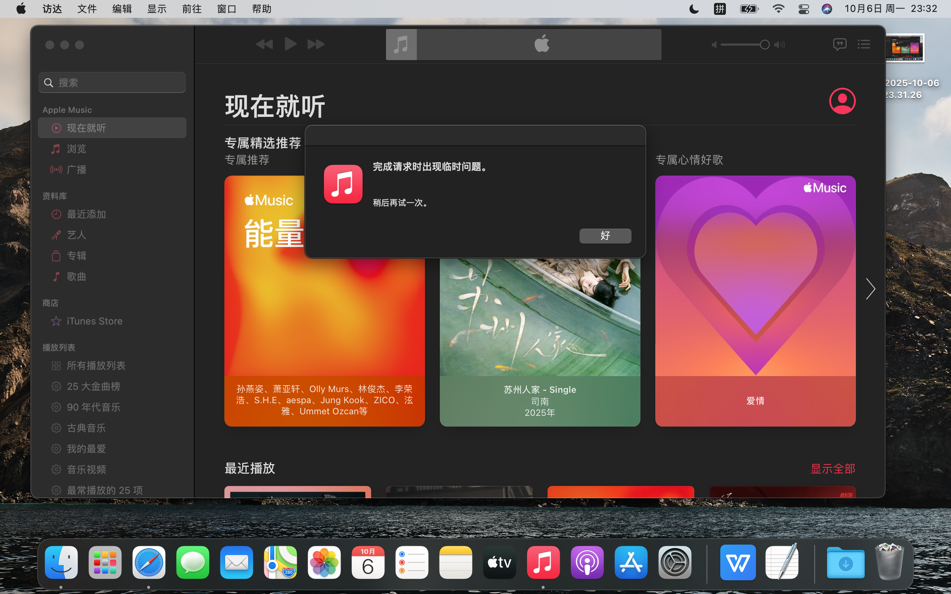Open the account profile icon
This screenshot has height=594, width=951.
842,101
